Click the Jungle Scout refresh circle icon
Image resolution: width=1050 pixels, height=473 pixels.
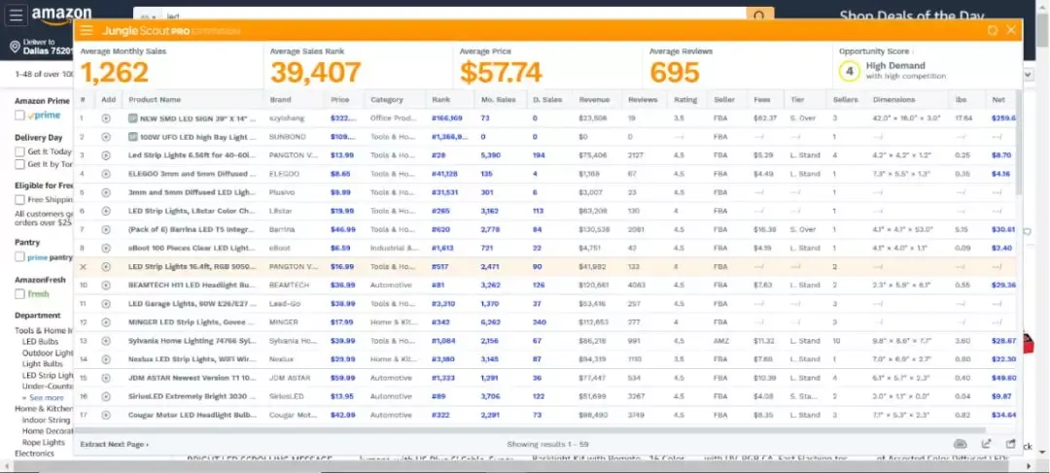(x=992, y=30)
